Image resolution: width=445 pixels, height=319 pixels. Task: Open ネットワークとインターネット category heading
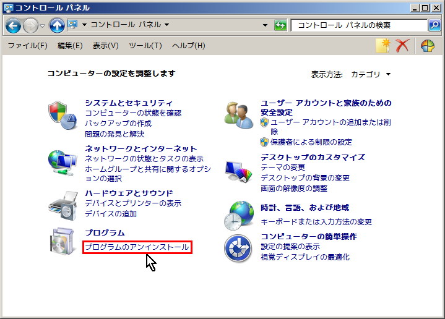141,148
